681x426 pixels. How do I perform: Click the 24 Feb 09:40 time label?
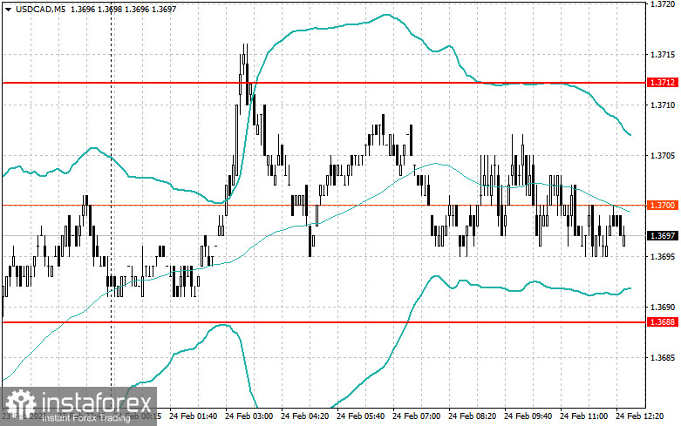[x=528, y=416]
